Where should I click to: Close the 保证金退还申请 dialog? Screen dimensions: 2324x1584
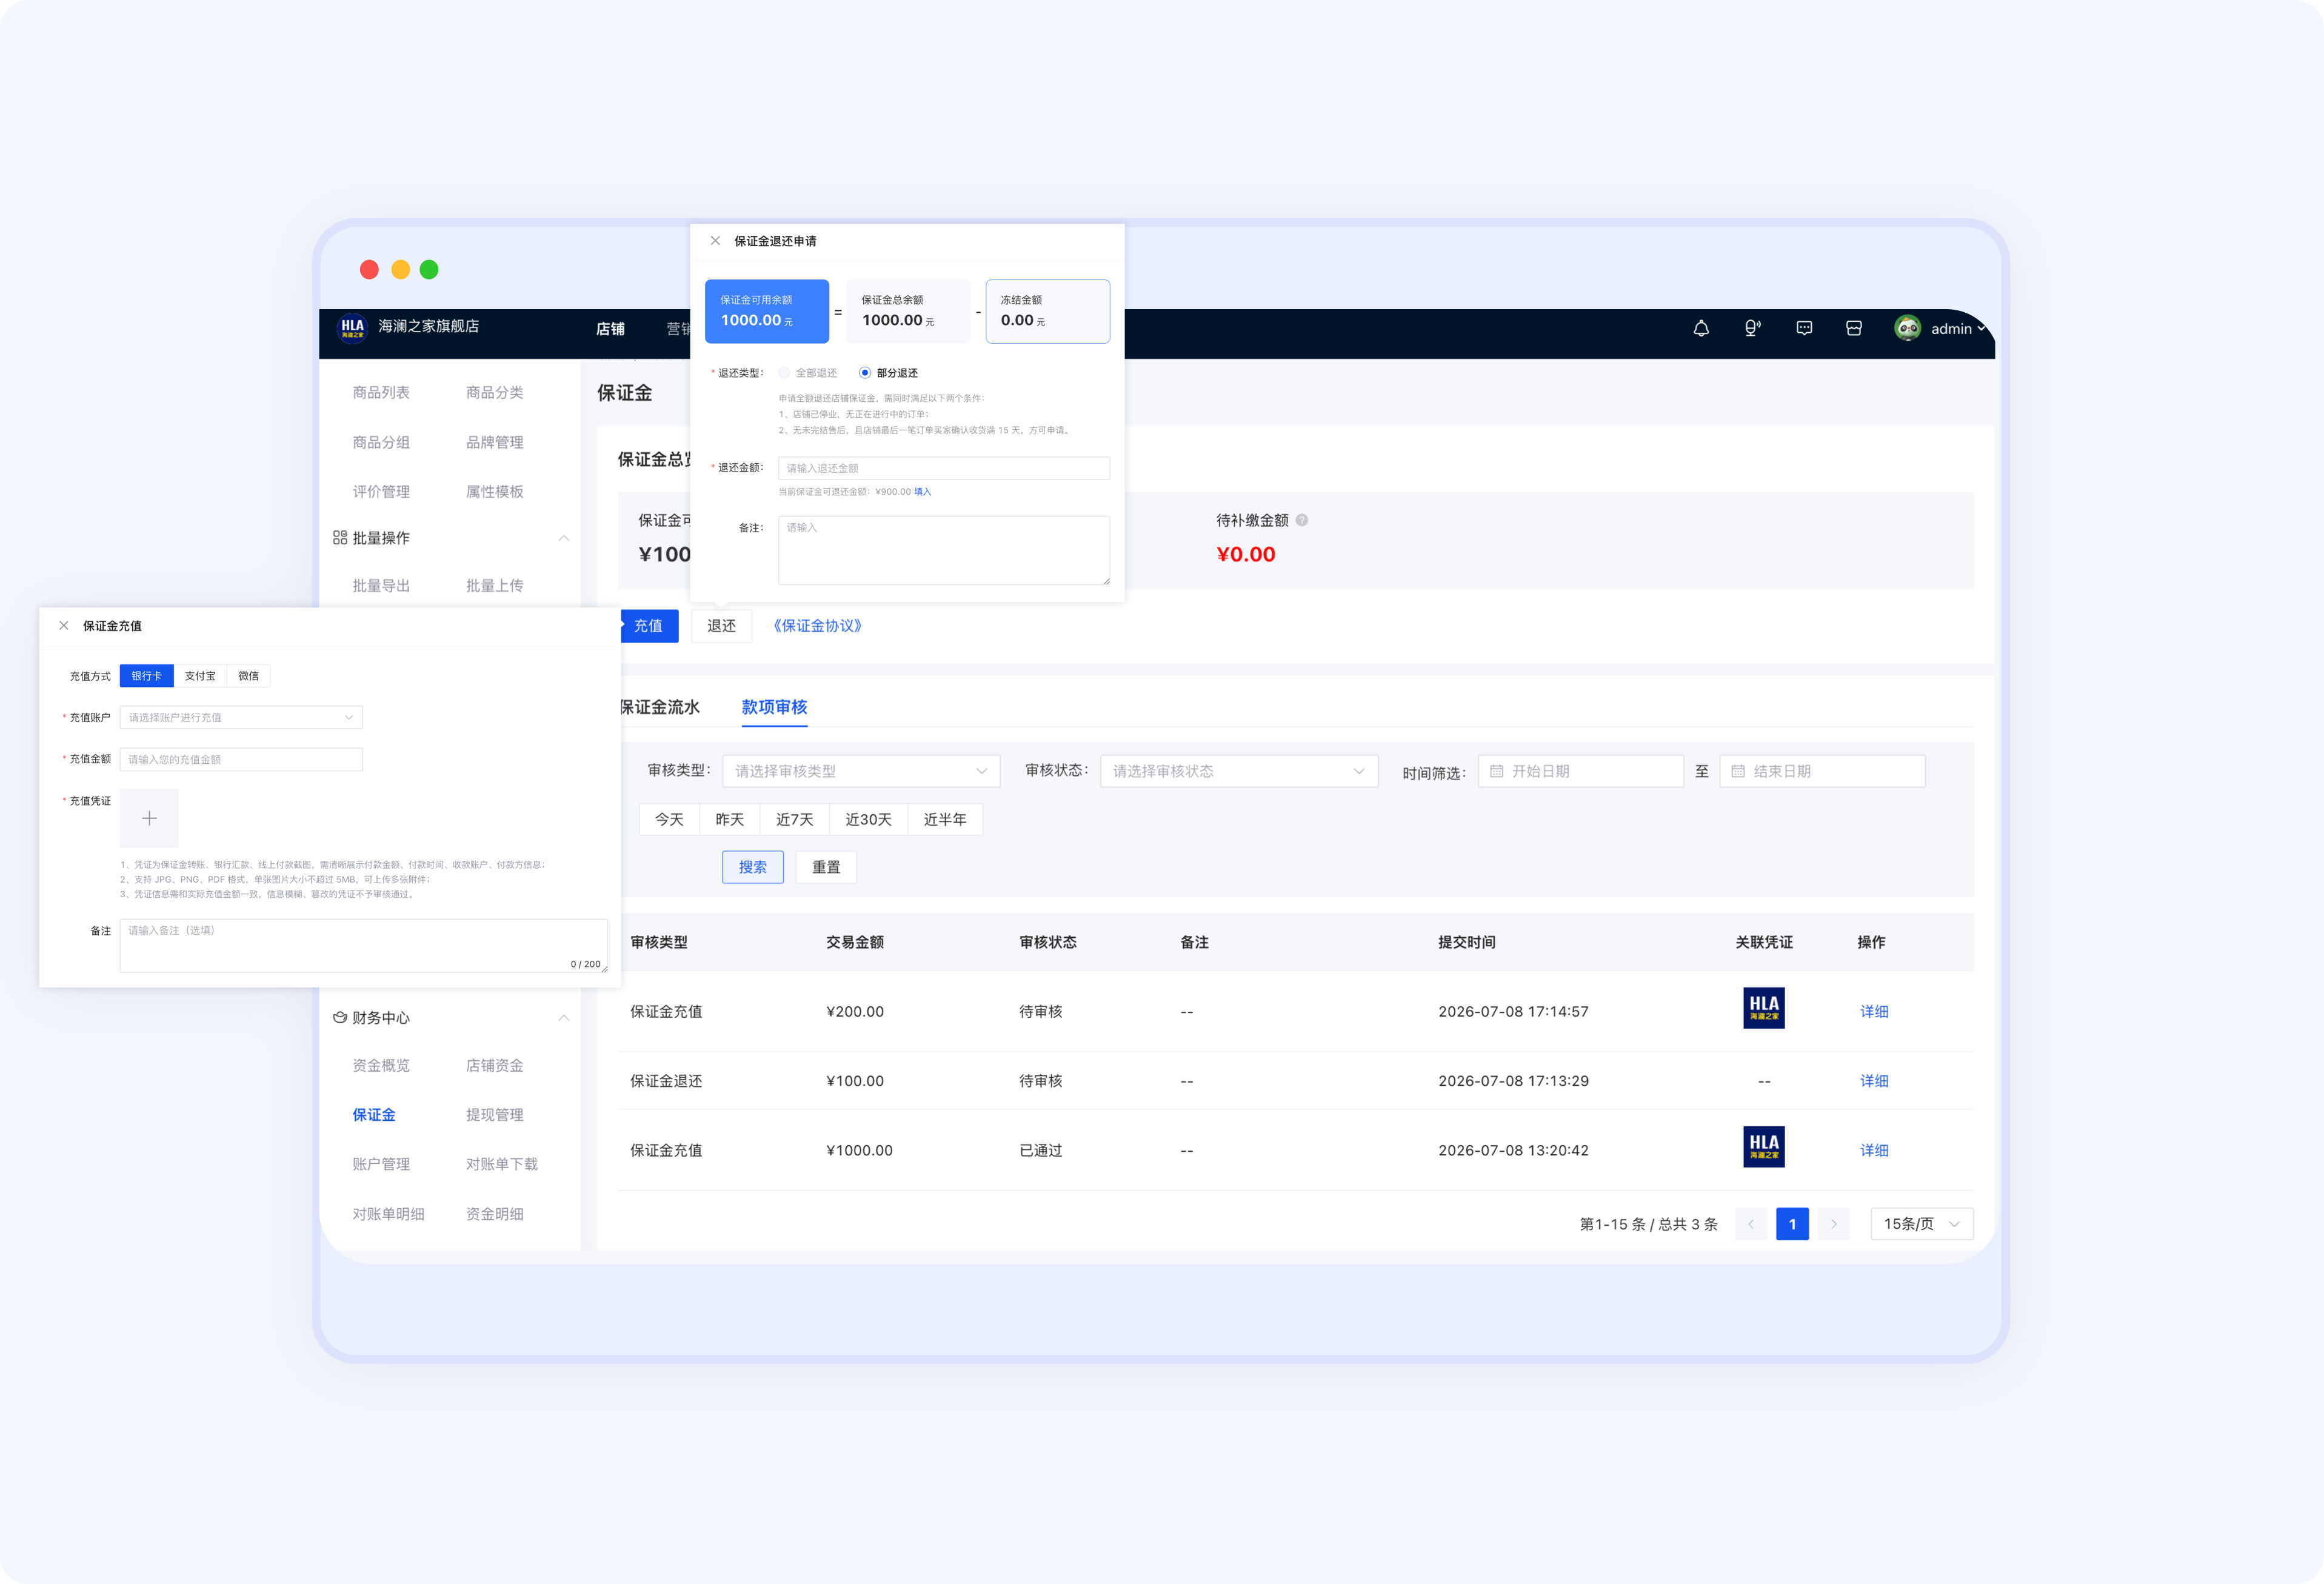coord(715,241)
